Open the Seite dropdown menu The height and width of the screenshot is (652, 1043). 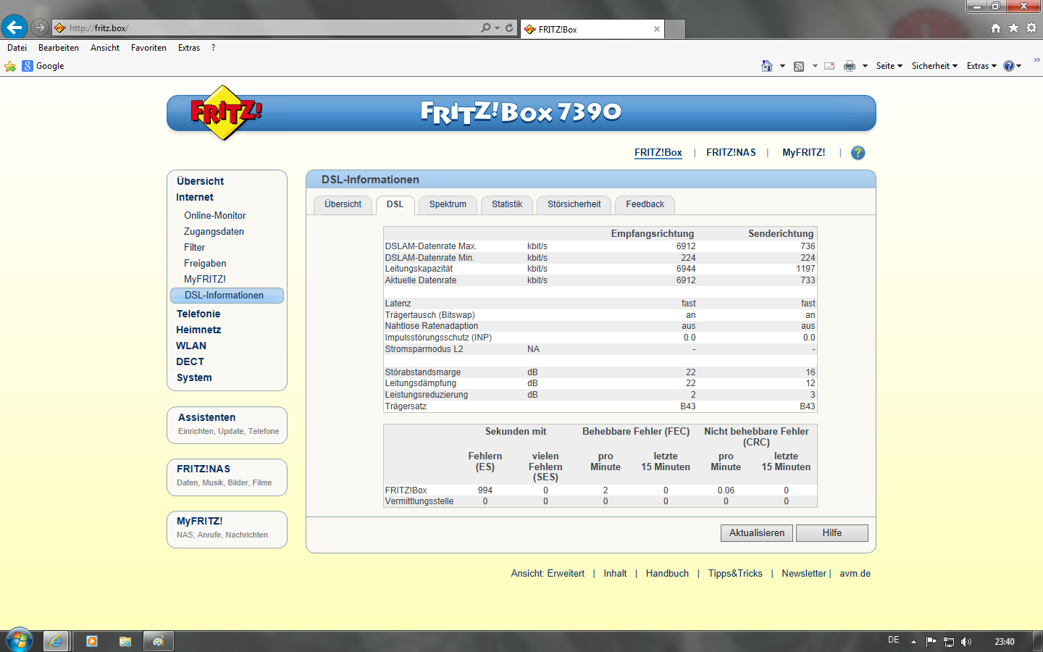point(889,66)
